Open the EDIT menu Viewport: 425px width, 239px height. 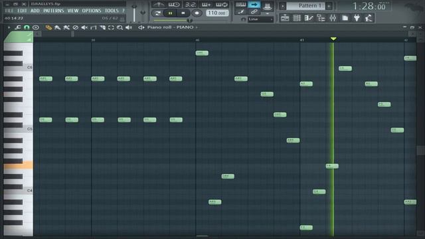pos(22,11)
